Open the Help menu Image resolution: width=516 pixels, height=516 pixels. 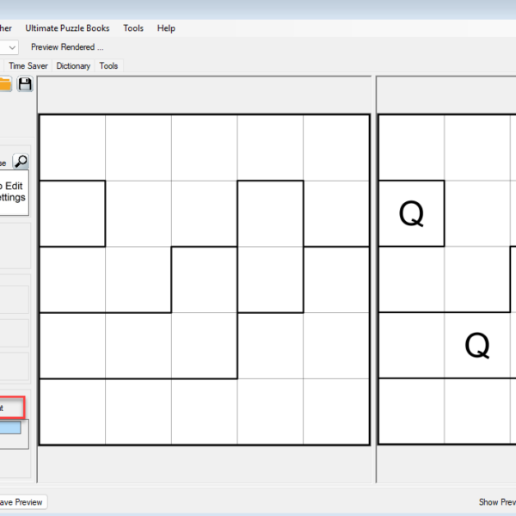coord(166,28)
